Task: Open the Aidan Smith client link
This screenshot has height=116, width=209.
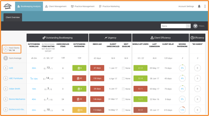Action: pyautogui.click(x=14, y=89)
